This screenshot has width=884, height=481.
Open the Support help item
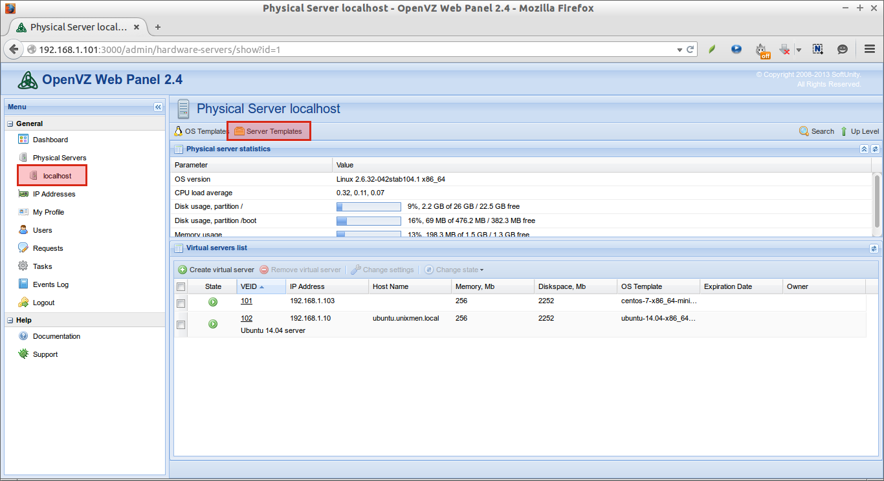[x=45, y=354]
